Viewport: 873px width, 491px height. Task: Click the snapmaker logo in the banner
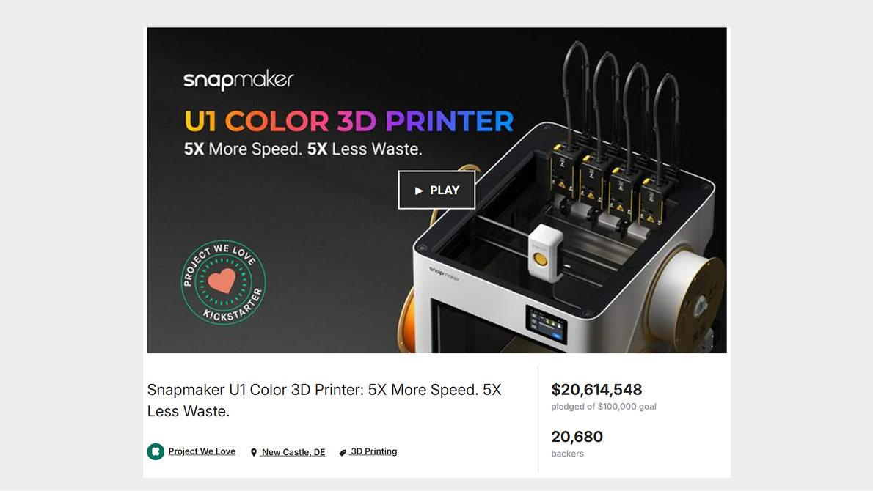pos(238,80)
